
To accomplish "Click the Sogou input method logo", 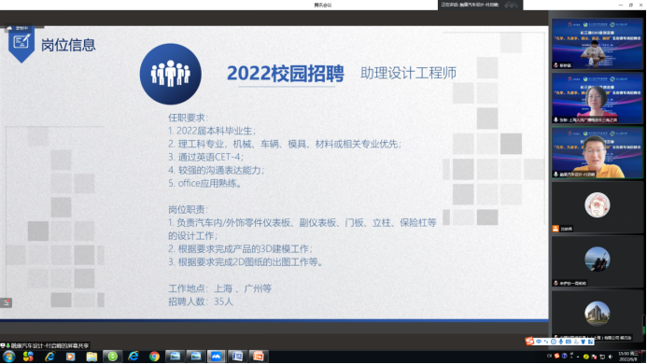I will point(529,342).
